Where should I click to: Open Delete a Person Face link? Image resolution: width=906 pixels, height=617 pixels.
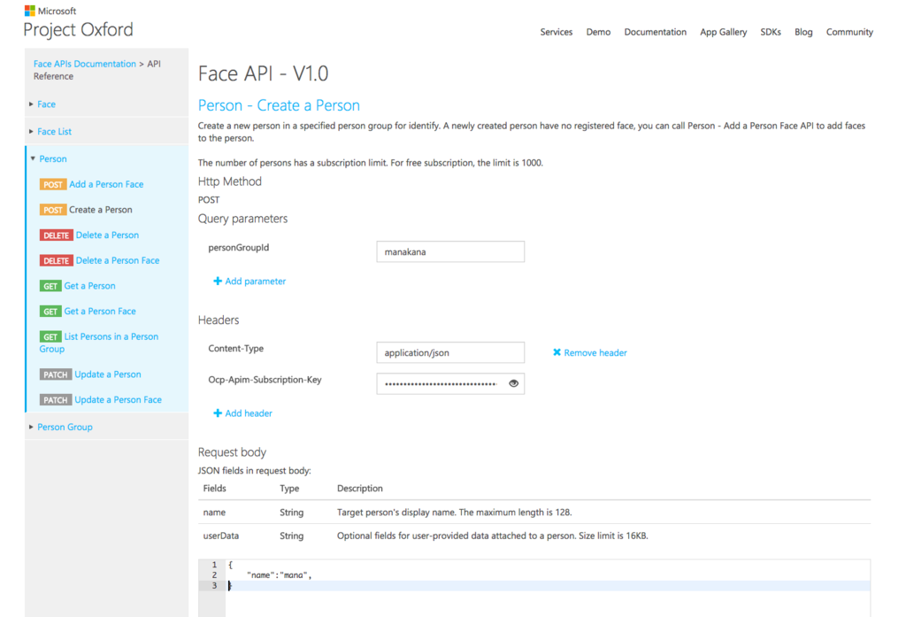[x=118, y=261]
